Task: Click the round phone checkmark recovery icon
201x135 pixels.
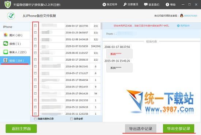Action: [11, 16]
